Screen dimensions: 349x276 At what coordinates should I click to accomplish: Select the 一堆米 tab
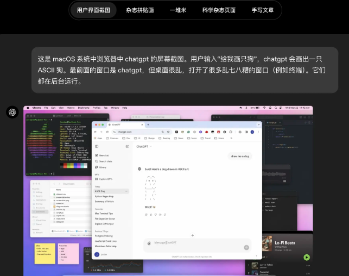point(177,10)
